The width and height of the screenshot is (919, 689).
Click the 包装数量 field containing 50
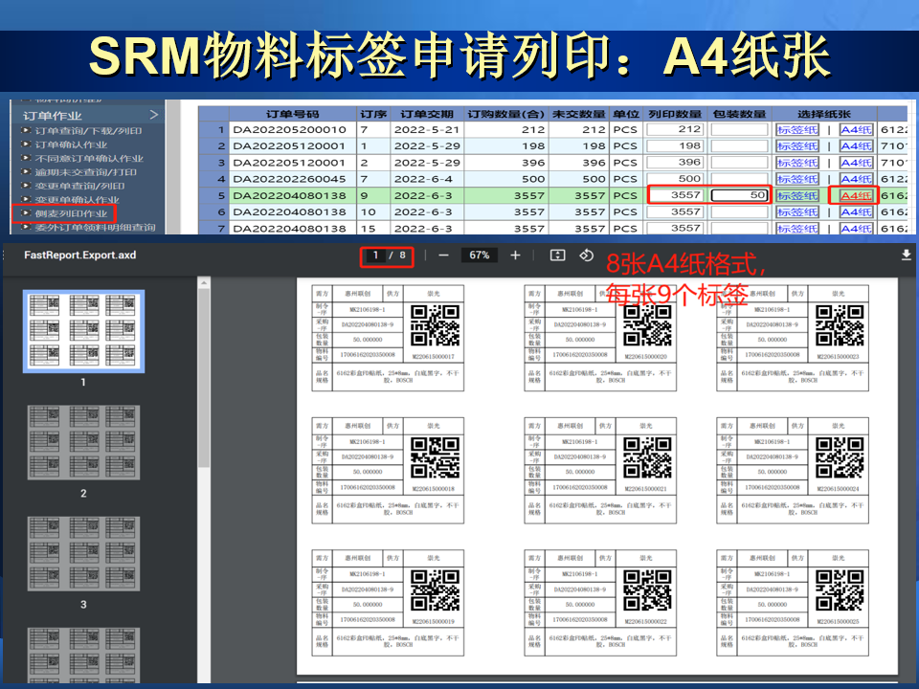[739, 195]
